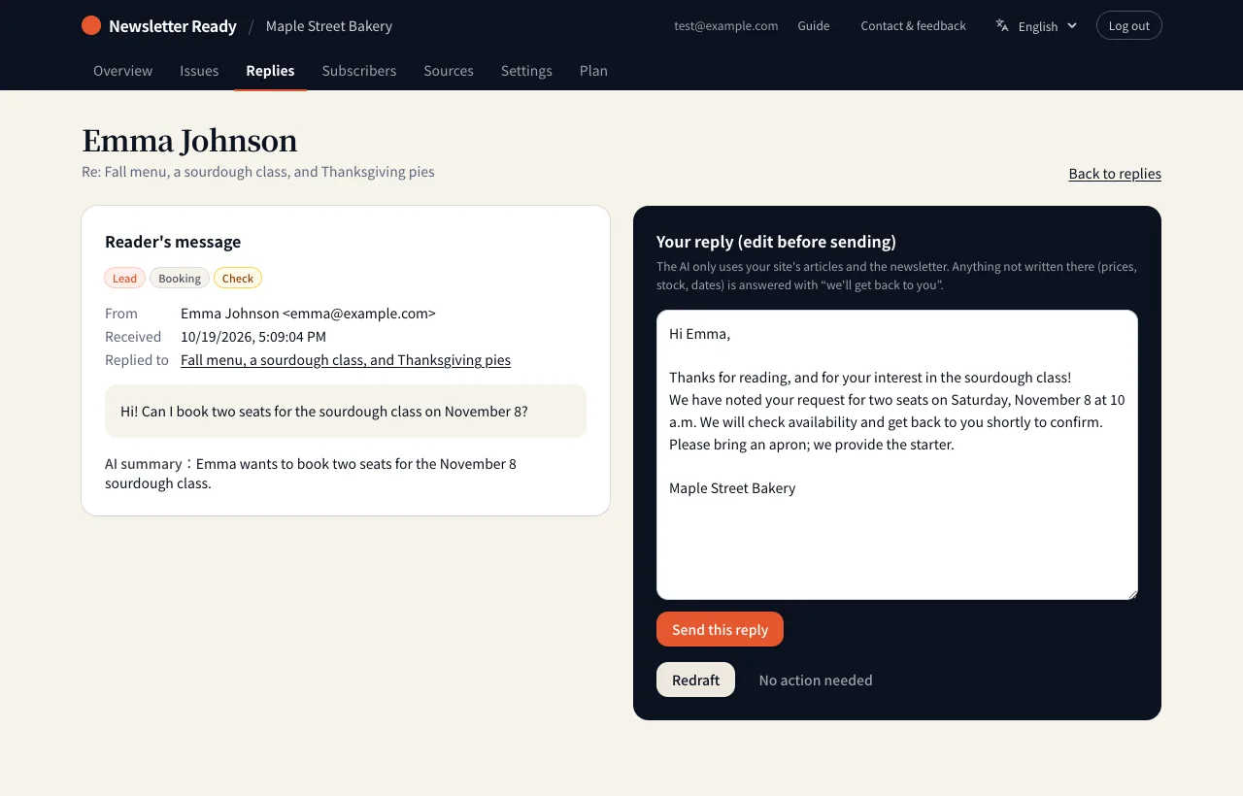This screenshot has height=796, width=1243.
Task: Open Contact & feedback link
Action: tap(913, 25)
